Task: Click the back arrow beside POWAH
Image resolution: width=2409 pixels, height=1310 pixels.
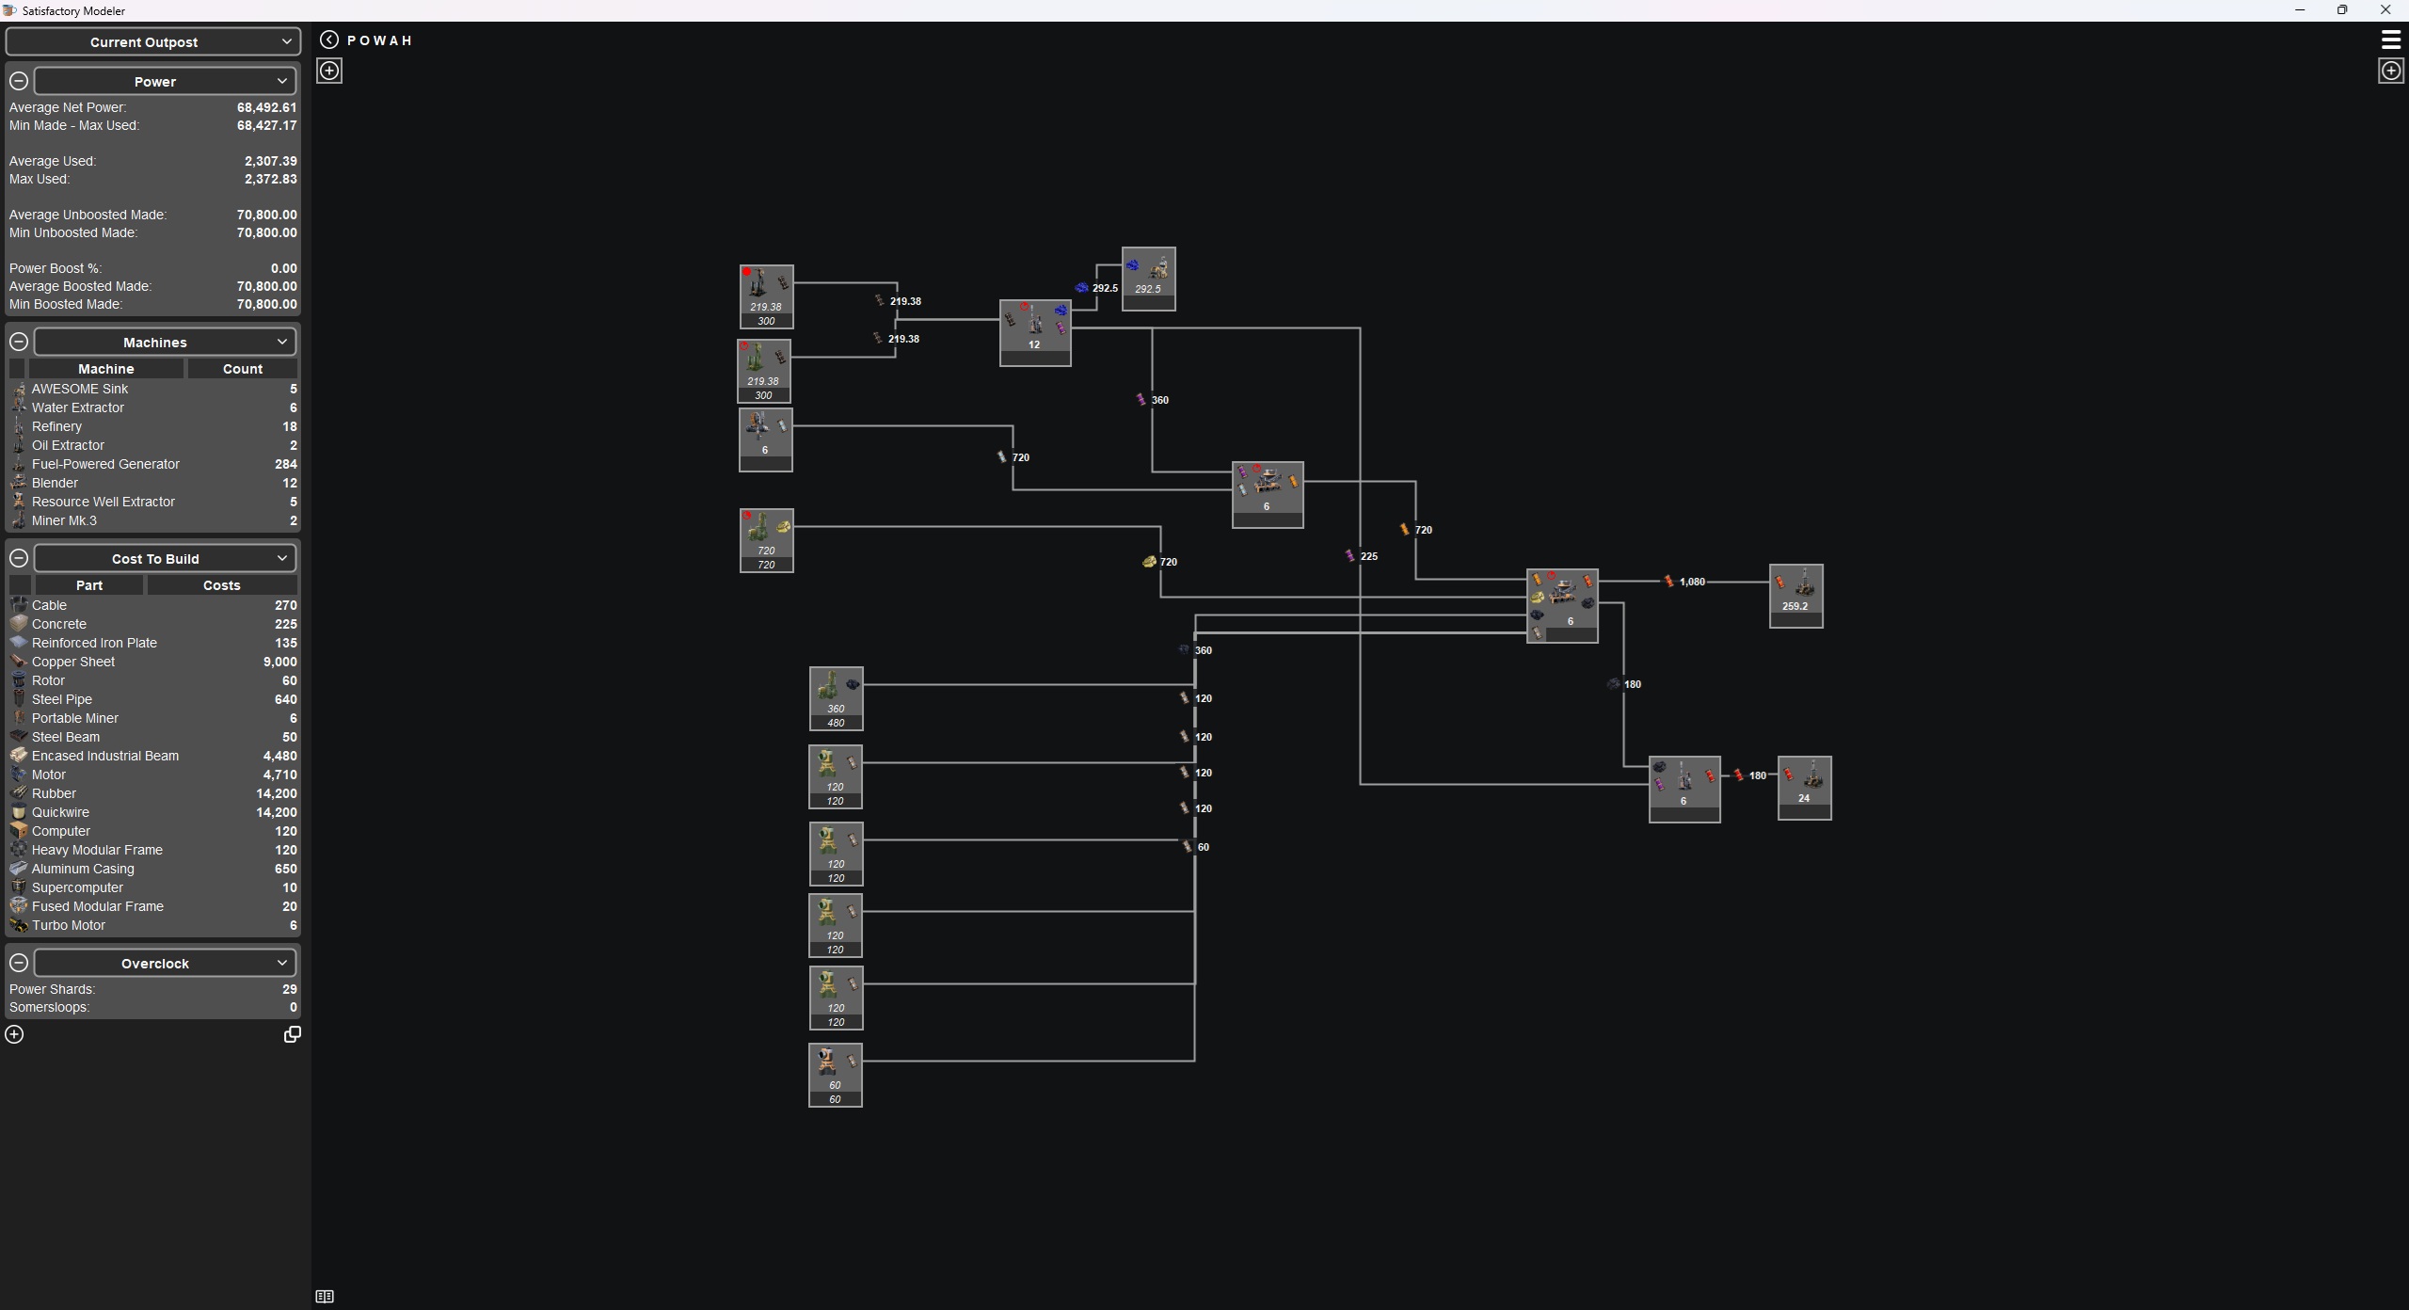Action: click(328, 40)
